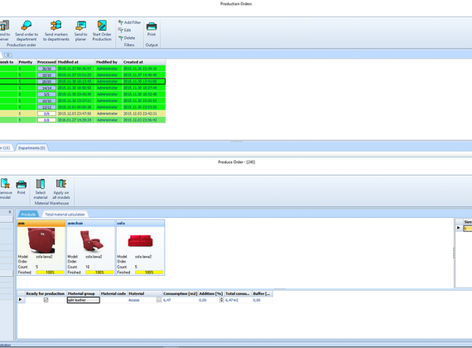472x348 pixels.
Task: Click the Select material icon
Action: coord(41,184)
